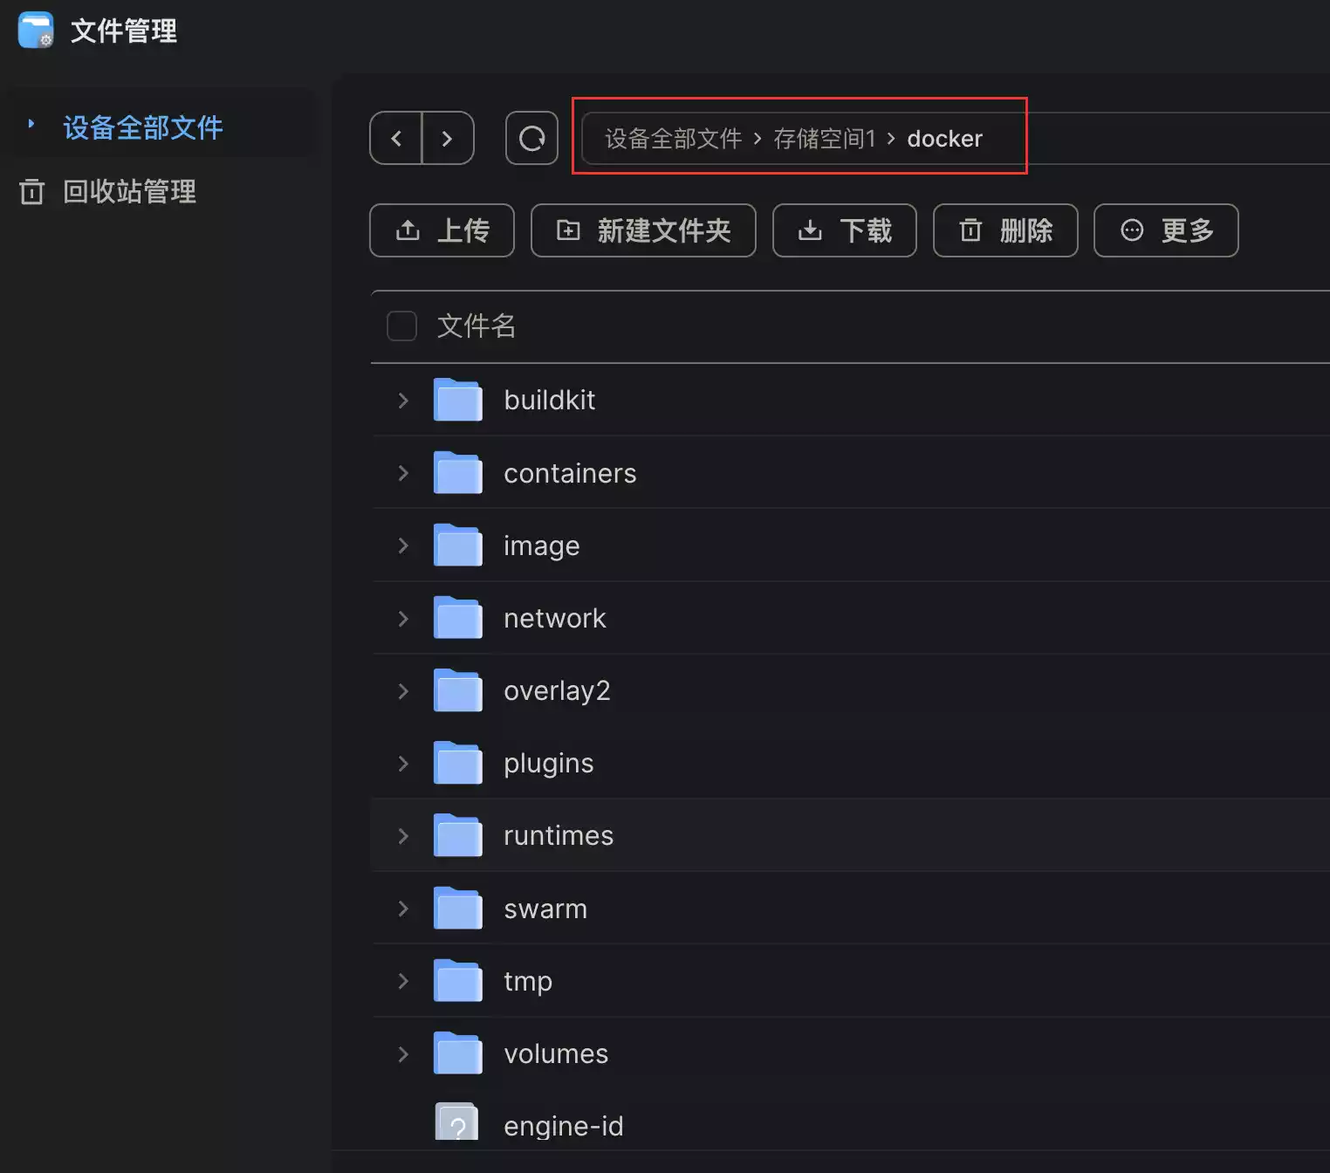The image size is (1330, 1173).
Task: Click the buildkit folder icon
Action: (458, 400)
